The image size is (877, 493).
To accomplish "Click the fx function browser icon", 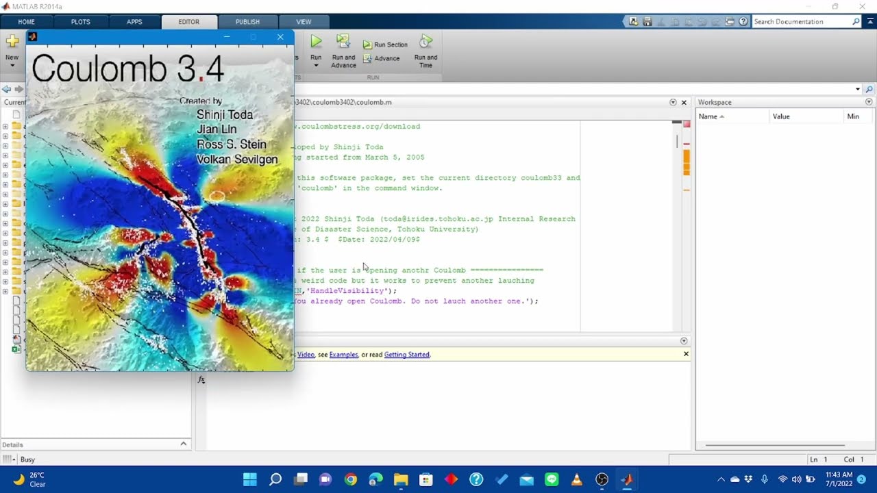I will tap(201, 379).
